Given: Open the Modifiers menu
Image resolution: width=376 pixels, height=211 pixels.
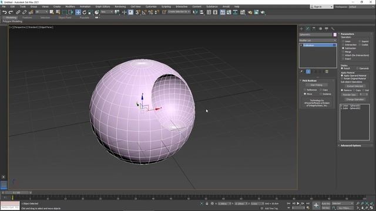Looking at the screenshot, I should point(70,6).
